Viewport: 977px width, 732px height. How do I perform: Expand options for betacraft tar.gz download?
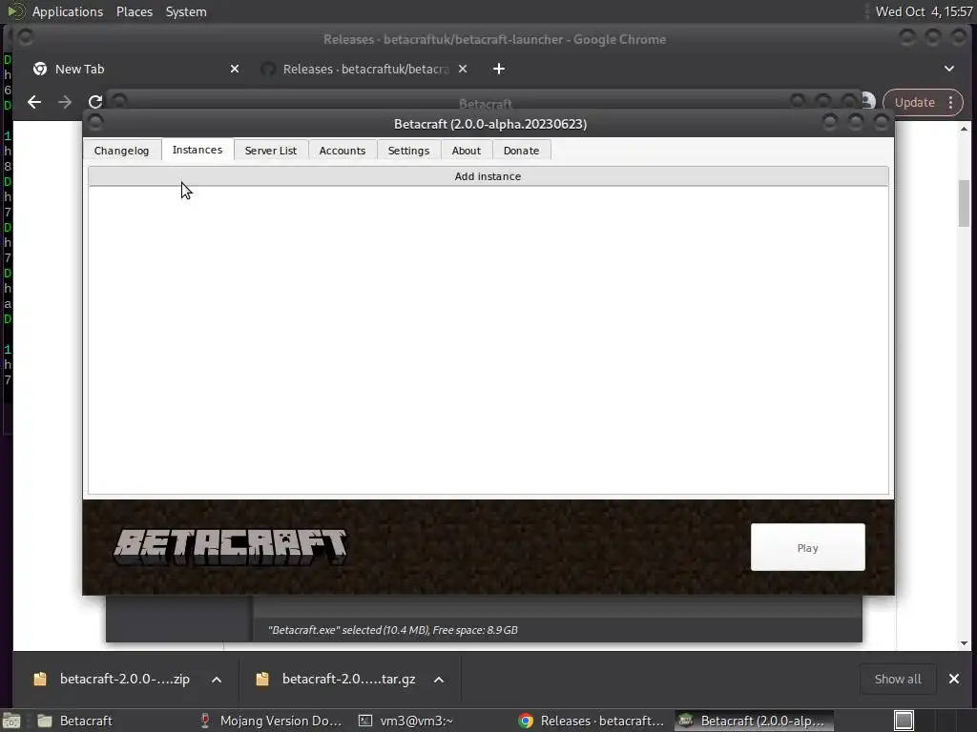[439, 680]
